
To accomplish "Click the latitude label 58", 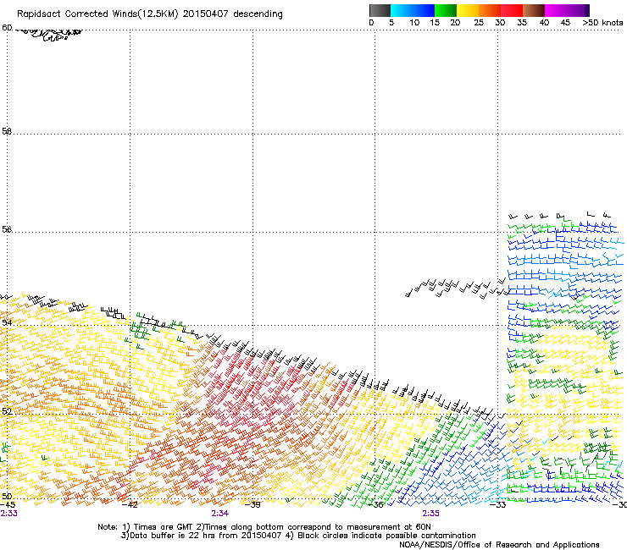I will 7,131.
